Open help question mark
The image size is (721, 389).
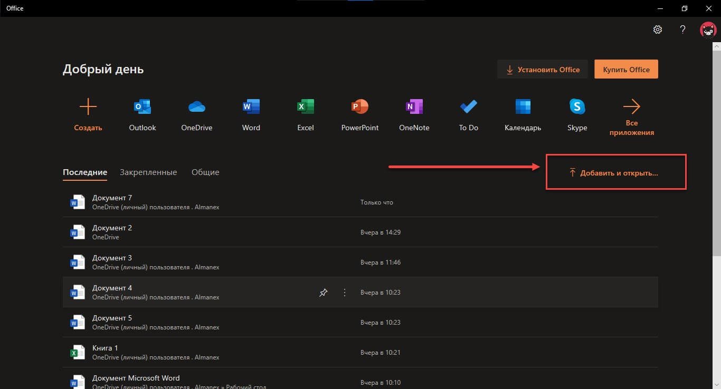click(682, 30)
